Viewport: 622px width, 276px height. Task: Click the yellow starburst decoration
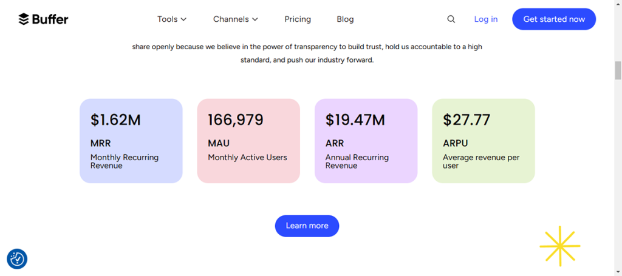(559, 246)
